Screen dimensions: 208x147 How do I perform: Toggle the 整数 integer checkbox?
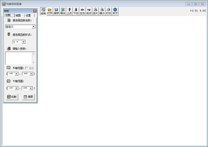[27, 68]
